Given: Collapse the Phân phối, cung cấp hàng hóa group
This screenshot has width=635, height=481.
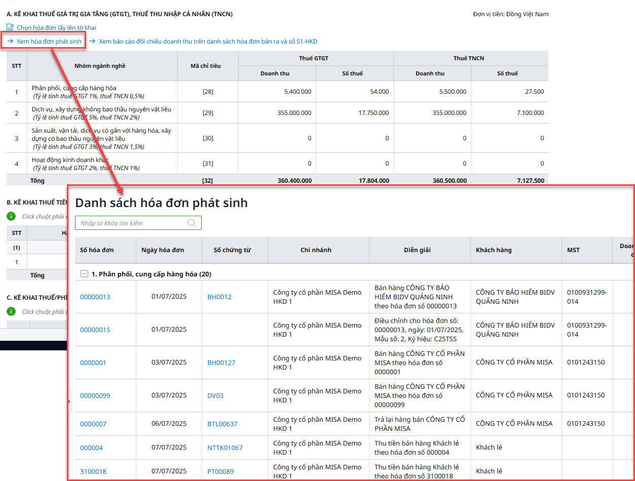Looking at the screenshot, I should pyautogui.click(x=84, y=274).
